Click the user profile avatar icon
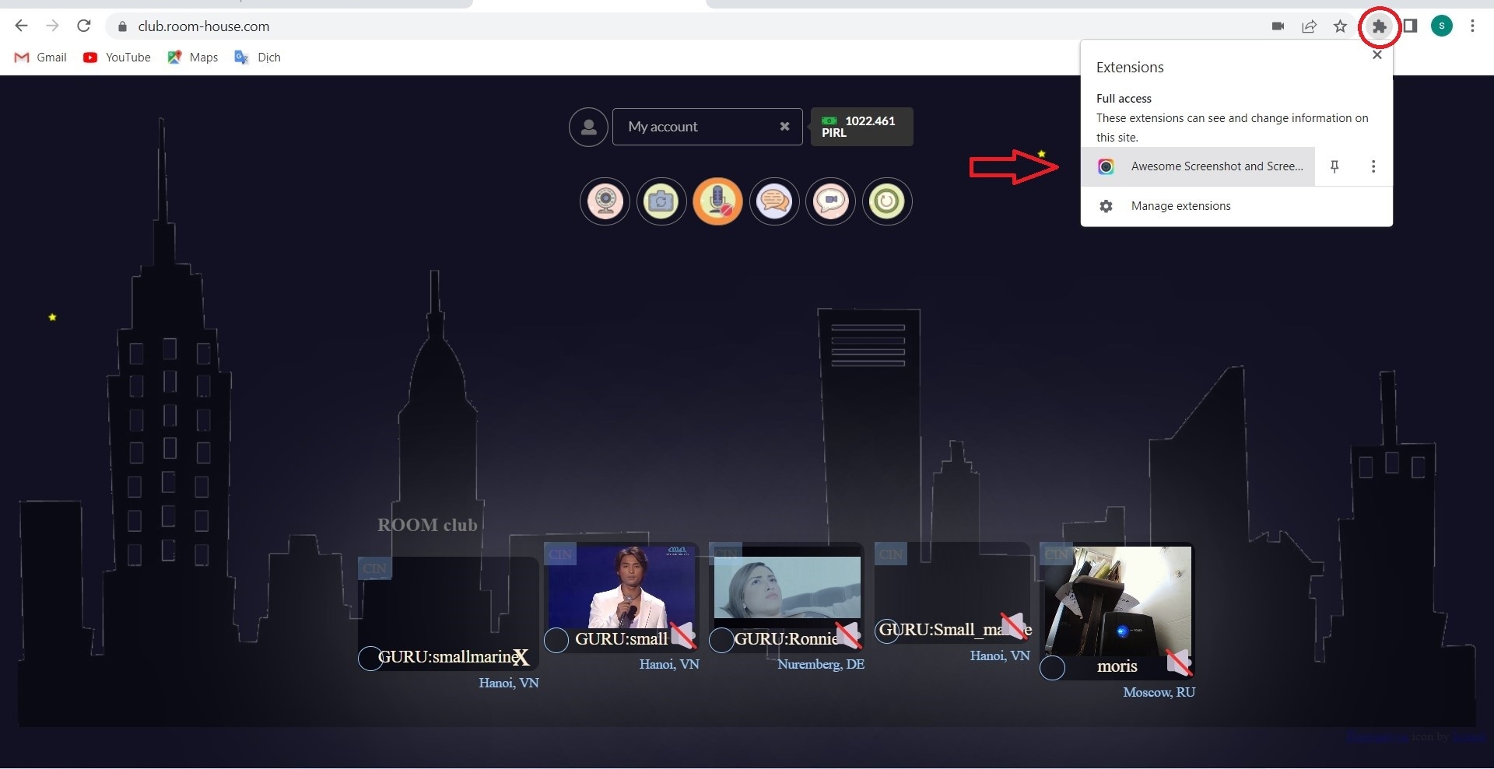 click(588, 127)
